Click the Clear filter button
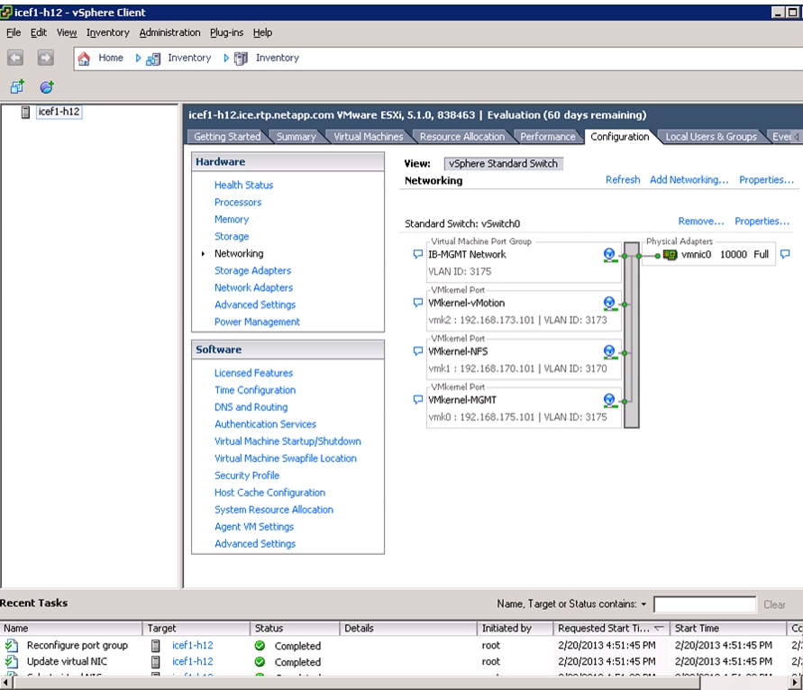The image size is (803, 690). coord(774,604)
